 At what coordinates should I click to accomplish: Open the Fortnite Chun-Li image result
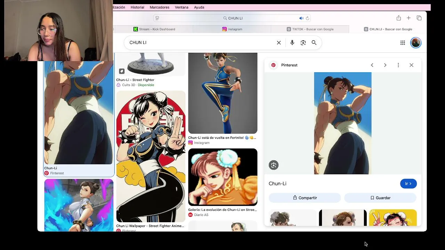[x=223, y=93]
